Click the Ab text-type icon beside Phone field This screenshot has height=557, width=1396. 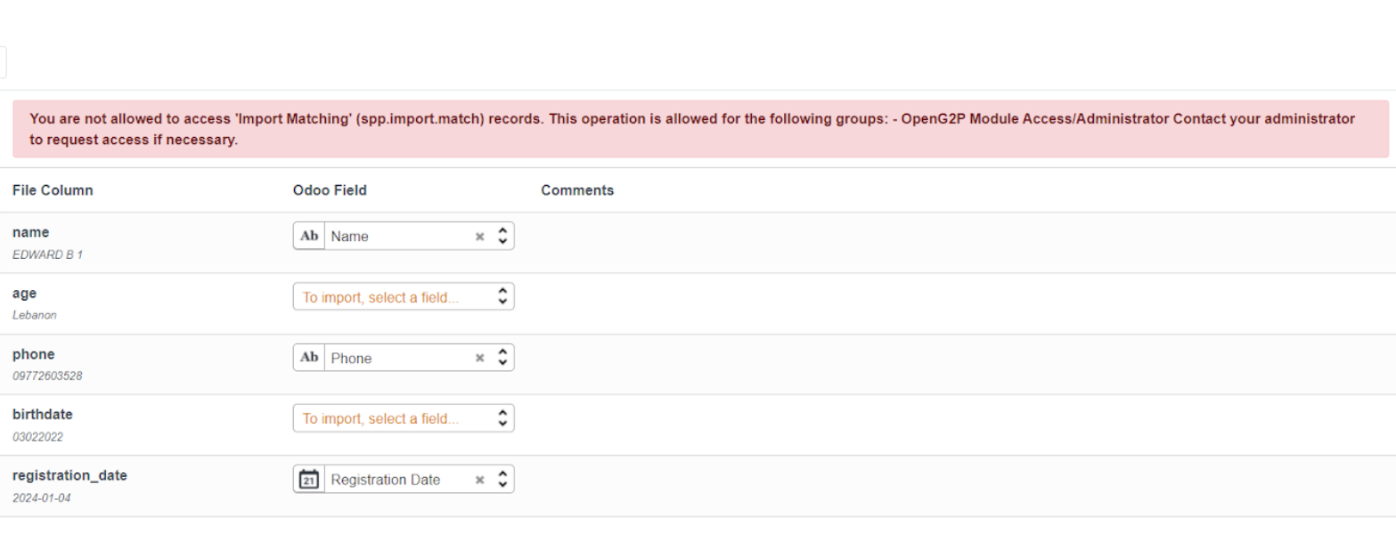click(x=307, y=357)
